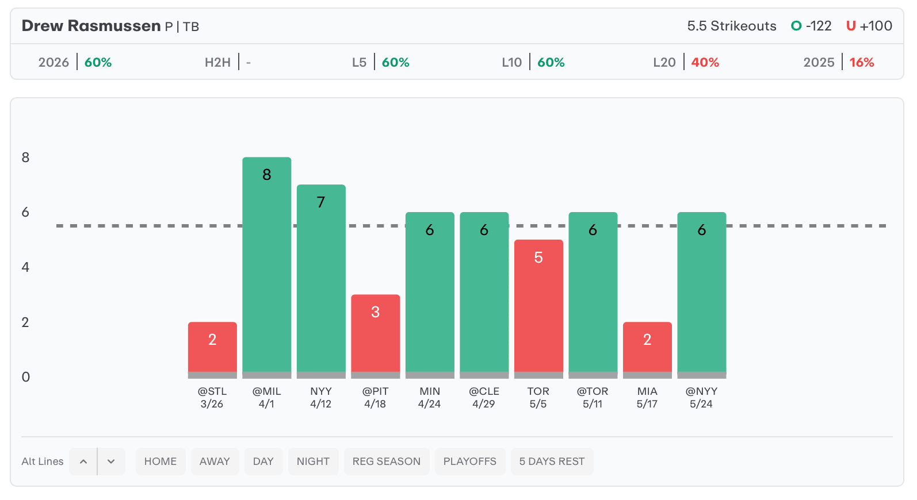The image size is (917, 500).
Task: Toggle the NIGHT games filter
Action: pyautogui.click(x=313, y=461)
